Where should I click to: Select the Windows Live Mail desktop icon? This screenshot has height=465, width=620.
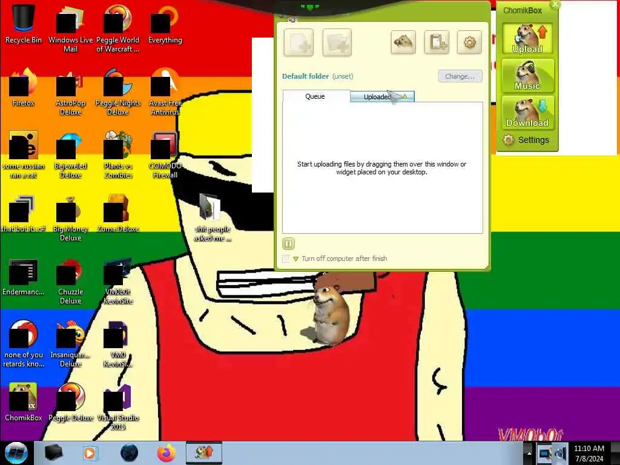[70, 28]
